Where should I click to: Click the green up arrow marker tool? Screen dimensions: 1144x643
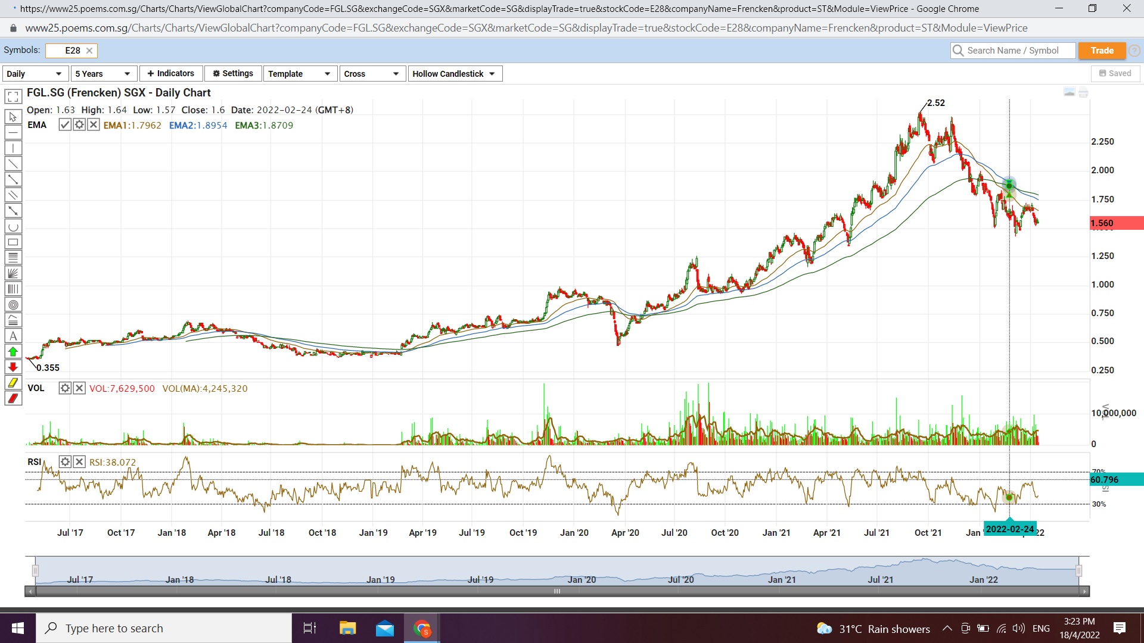tap(13, 352)
